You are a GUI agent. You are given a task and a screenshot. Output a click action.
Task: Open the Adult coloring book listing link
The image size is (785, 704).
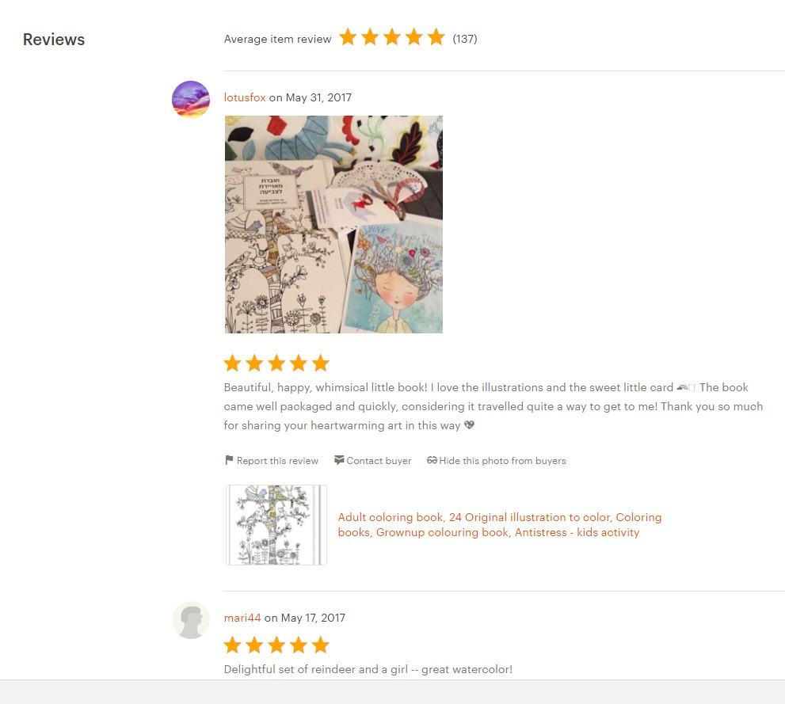click(x=500, y=525)
